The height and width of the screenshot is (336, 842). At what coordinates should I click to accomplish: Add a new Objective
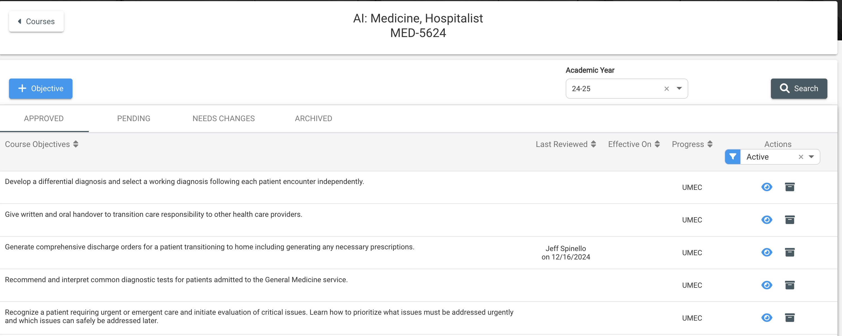[40, 88]
